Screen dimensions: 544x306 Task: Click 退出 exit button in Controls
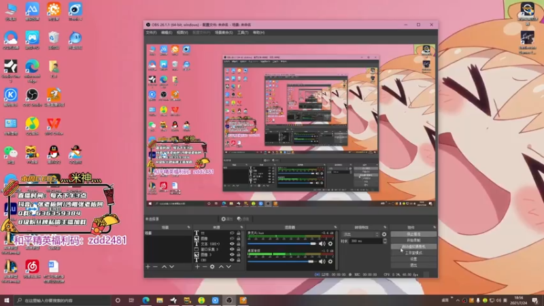413,265
